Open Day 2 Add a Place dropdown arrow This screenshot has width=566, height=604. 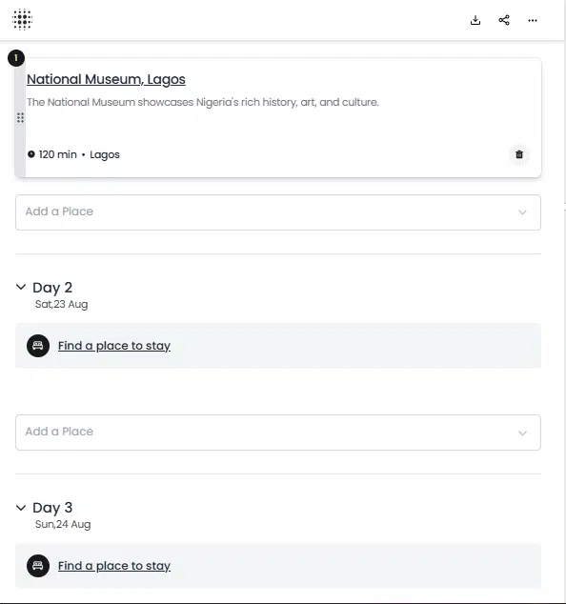click(522, 433)
